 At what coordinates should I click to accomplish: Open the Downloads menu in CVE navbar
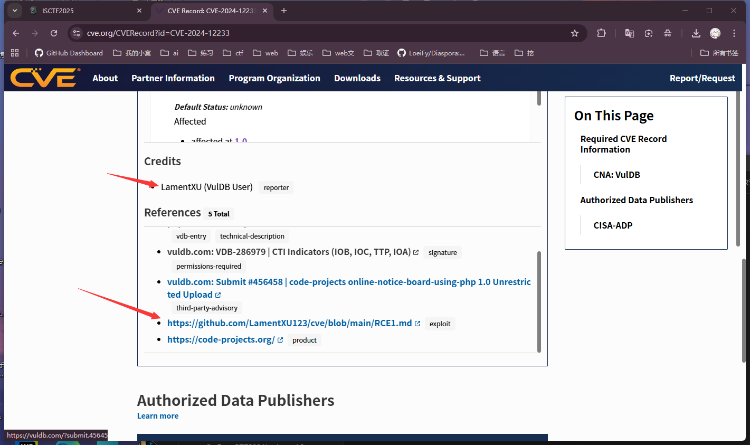(x=357, y=78)
